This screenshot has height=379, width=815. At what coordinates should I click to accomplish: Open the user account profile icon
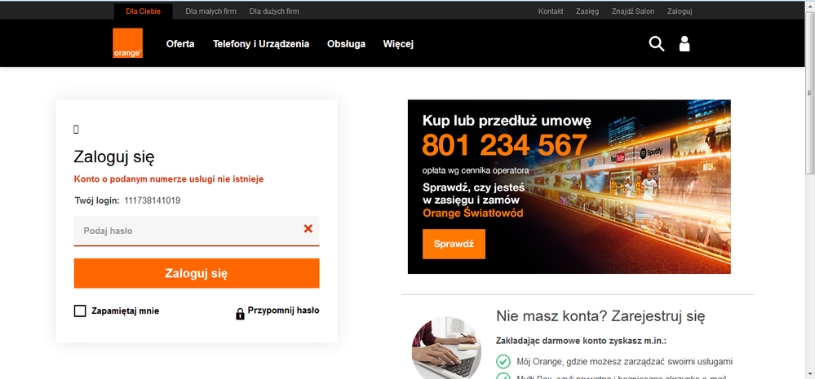click(x=684, y=44)
